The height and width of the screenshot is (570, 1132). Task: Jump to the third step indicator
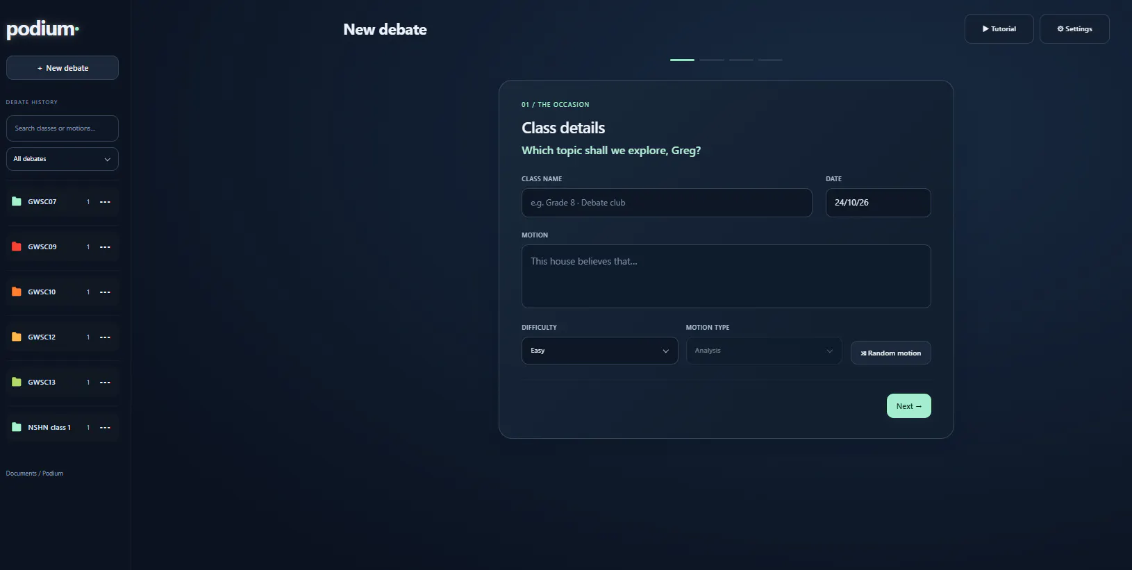pyautogui.click(x=741, y=60)
